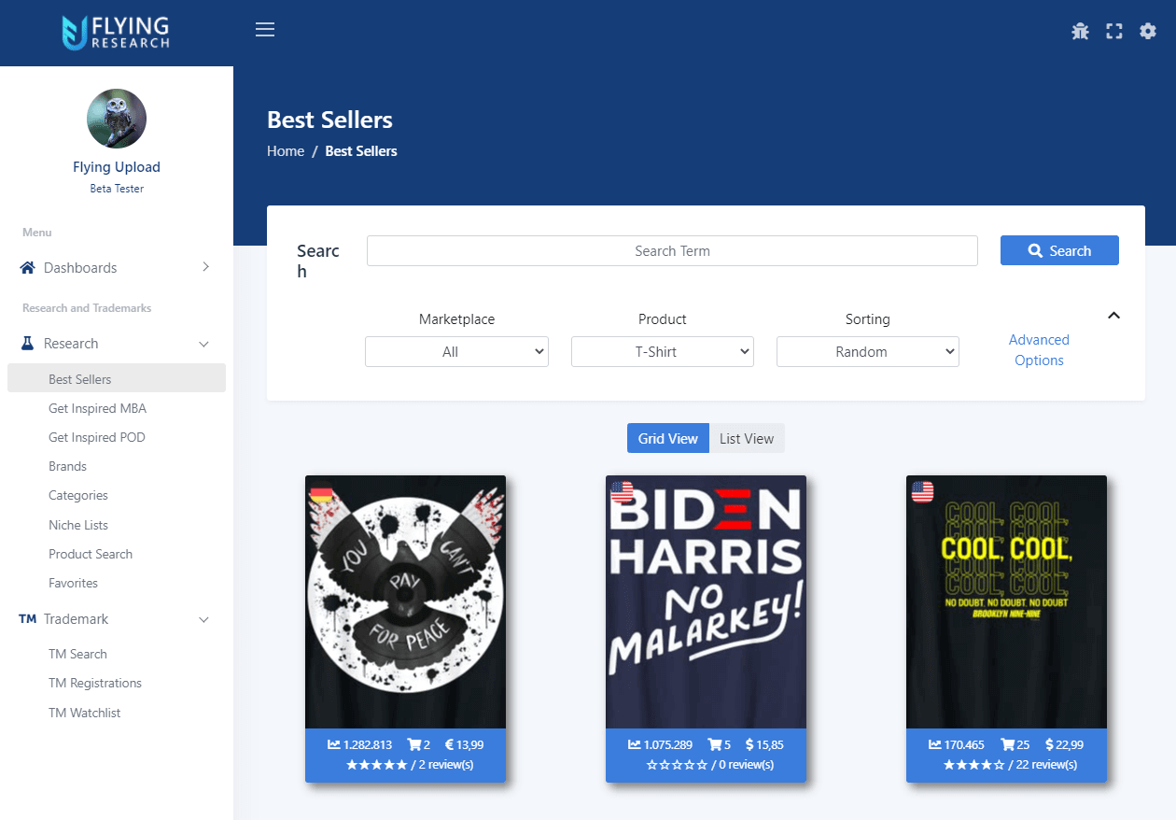Toggle fullscreen mode icon
Image resolution: width=1176 pixels, height=820 pixels.
pyautogui.click(x=1113, y=31)
